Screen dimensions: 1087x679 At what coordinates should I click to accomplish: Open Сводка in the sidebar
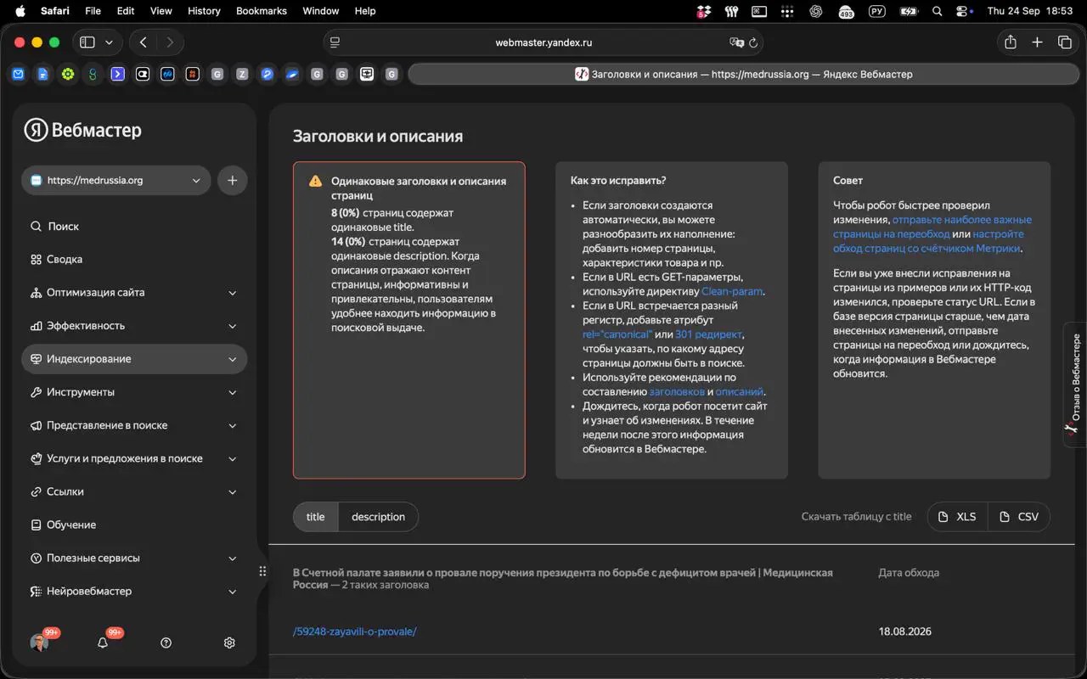[134, 260]
